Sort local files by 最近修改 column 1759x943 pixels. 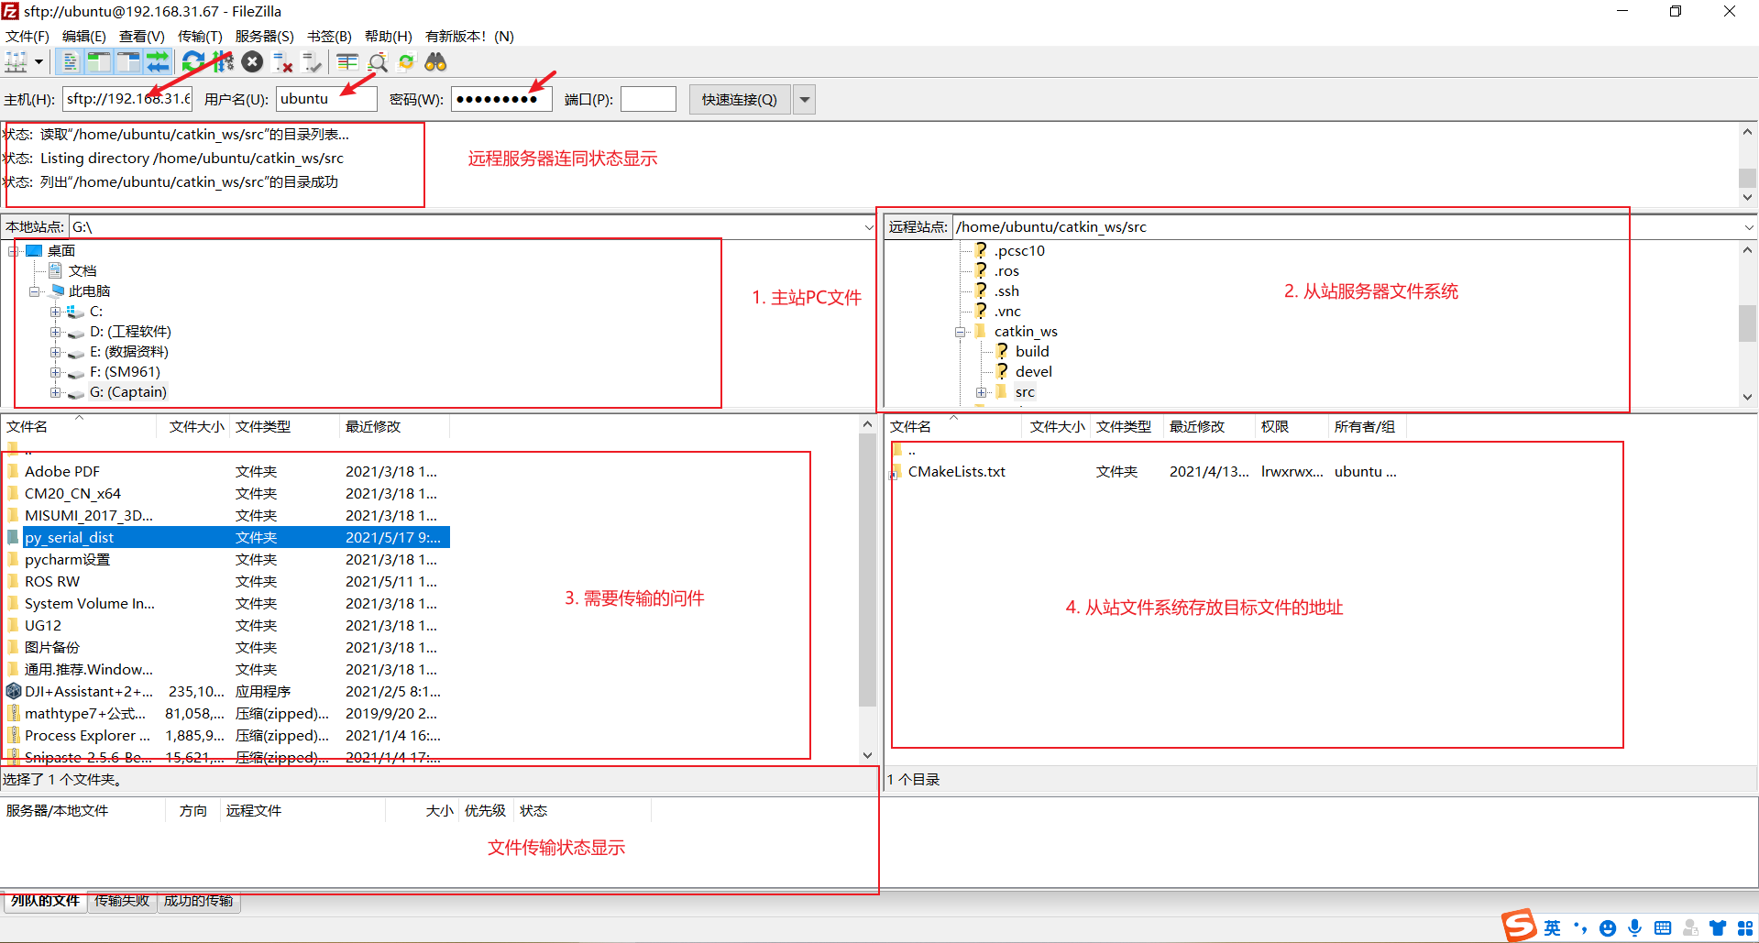coord(394,427)
